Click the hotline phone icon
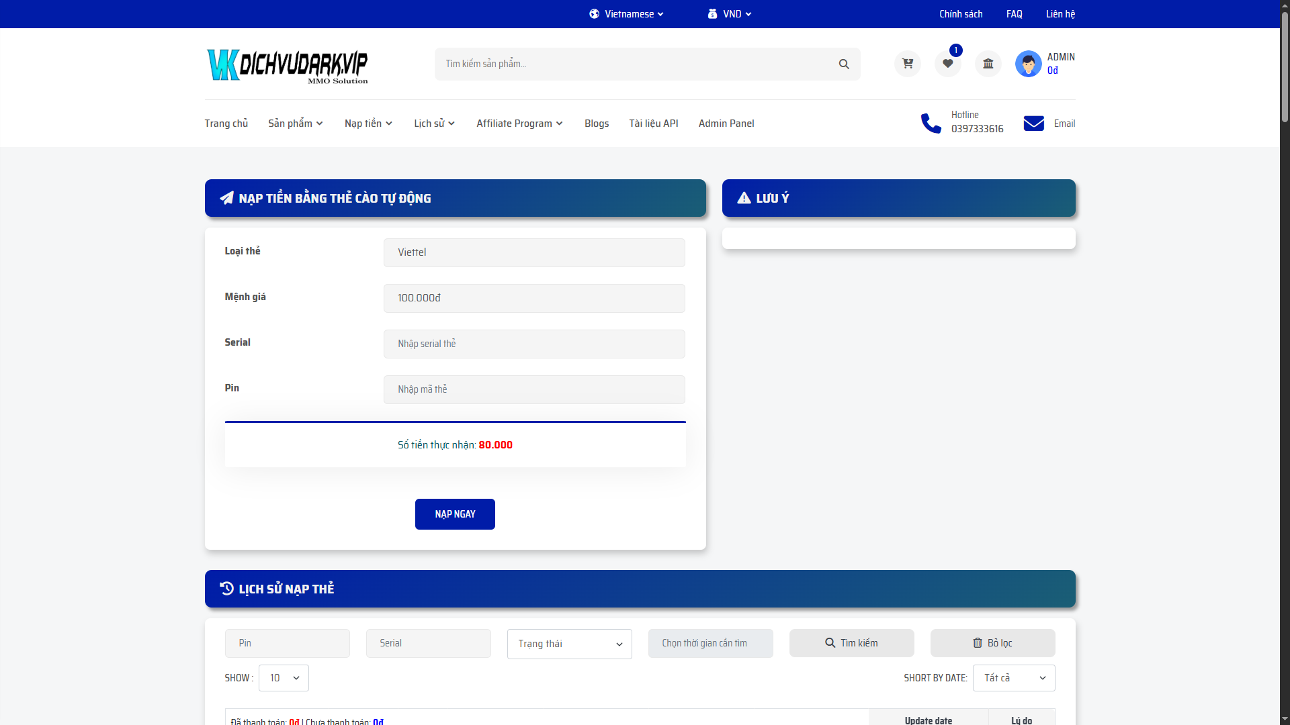This screenshot has height=725, width=1290. point(931,123)
